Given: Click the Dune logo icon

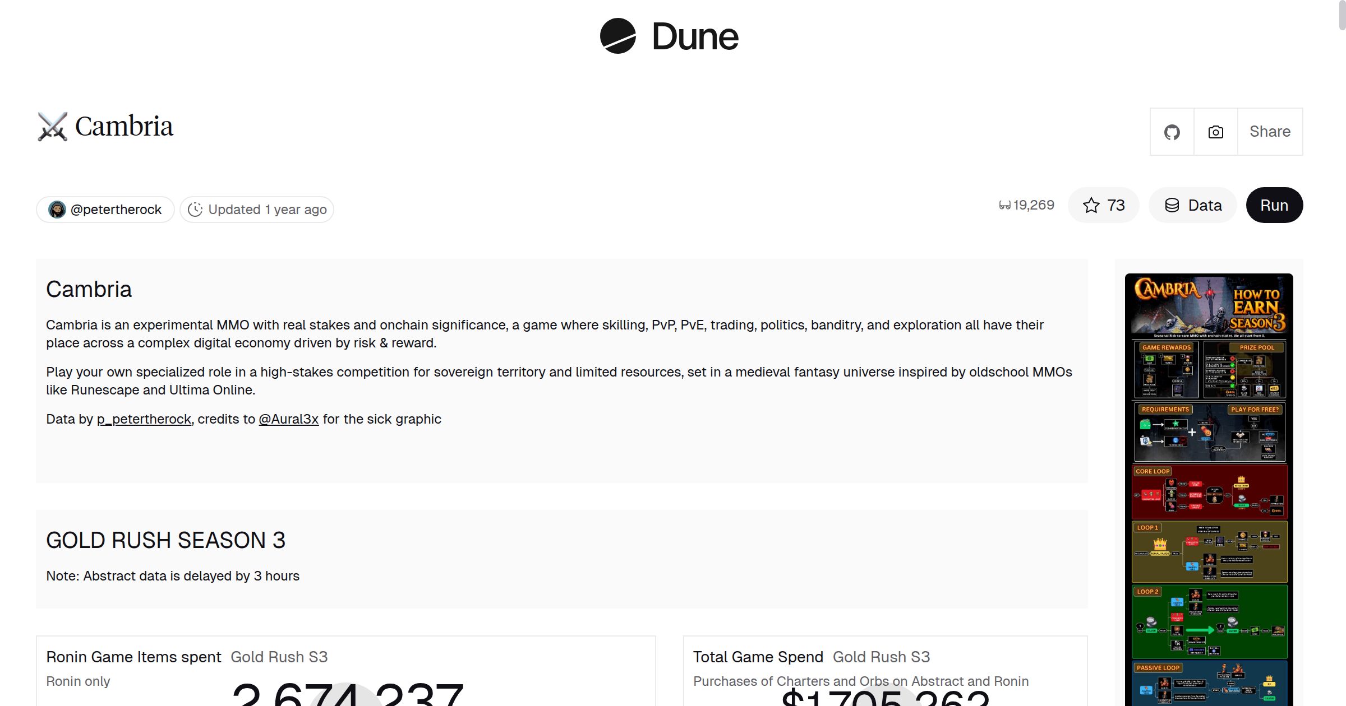Looking at the screenshot, I should tap(617, 36).
